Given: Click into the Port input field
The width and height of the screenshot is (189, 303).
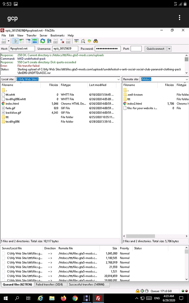Looking at the screenshot, I should point(136,49).
